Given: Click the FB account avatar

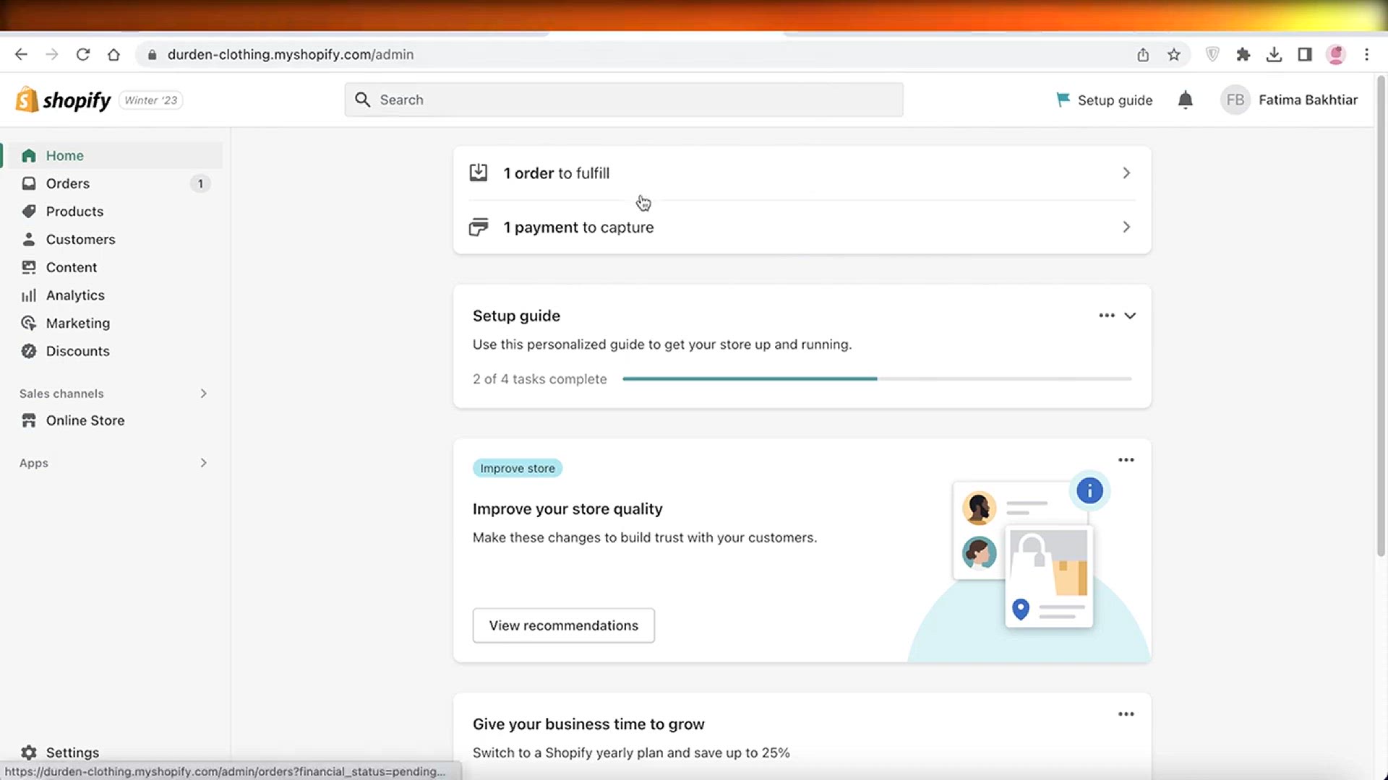Looking at the screenshot, I should tap(1235, 100).
